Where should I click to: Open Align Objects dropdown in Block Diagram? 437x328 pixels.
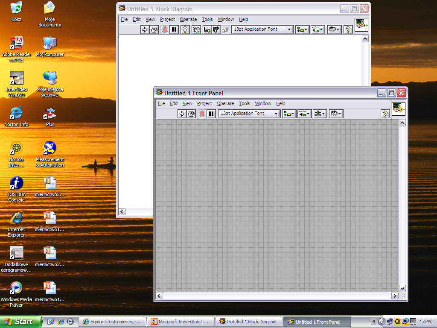point(302,29)
